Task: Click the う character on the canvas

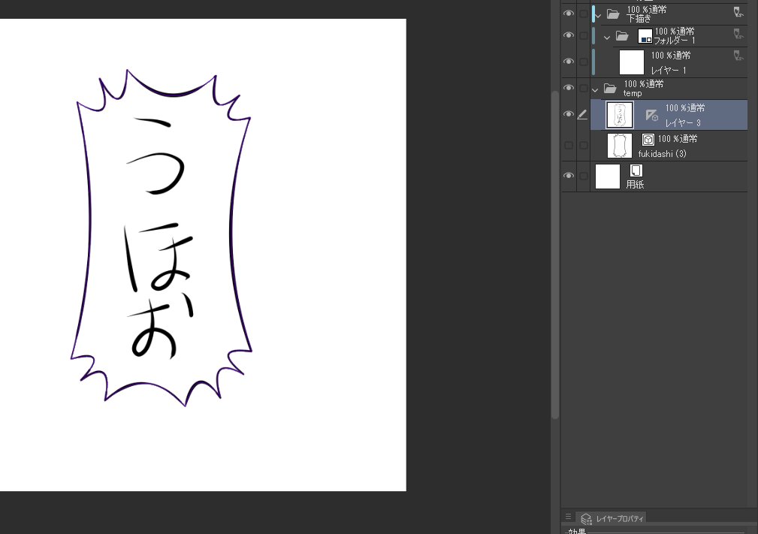Action: click(156, 155)
